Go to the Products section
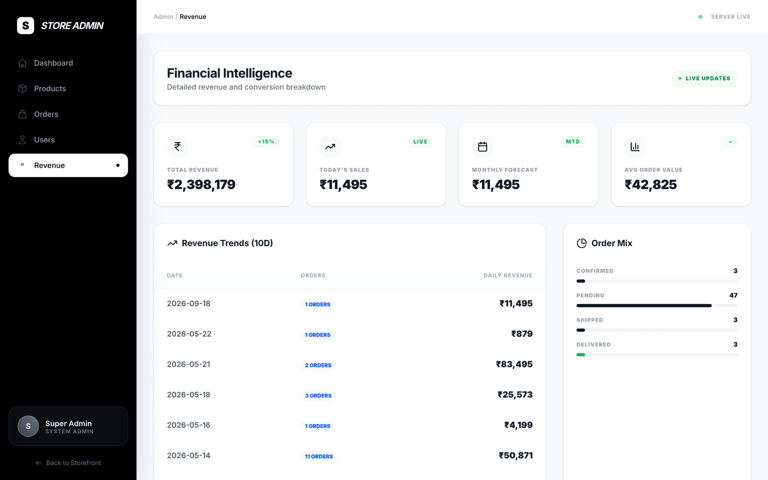The height and width of the screenshot is (480, 768). point(68,88)
